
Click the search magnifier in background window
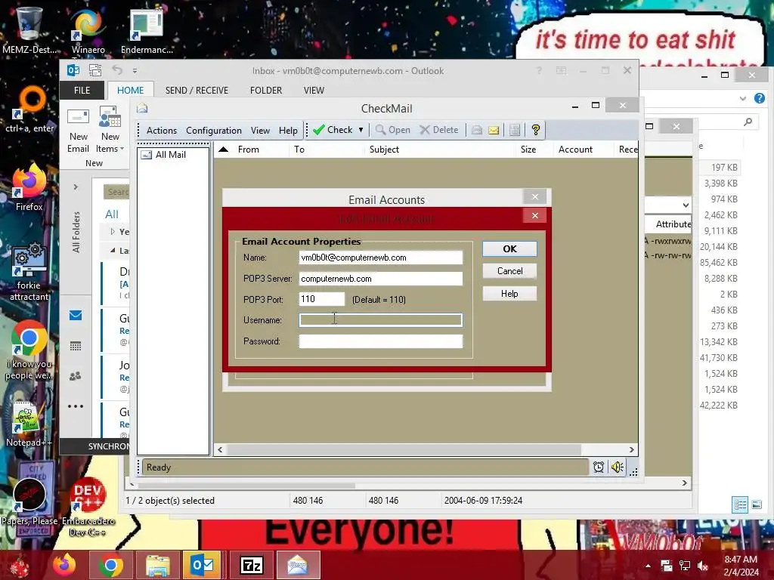tap(748, 122)
